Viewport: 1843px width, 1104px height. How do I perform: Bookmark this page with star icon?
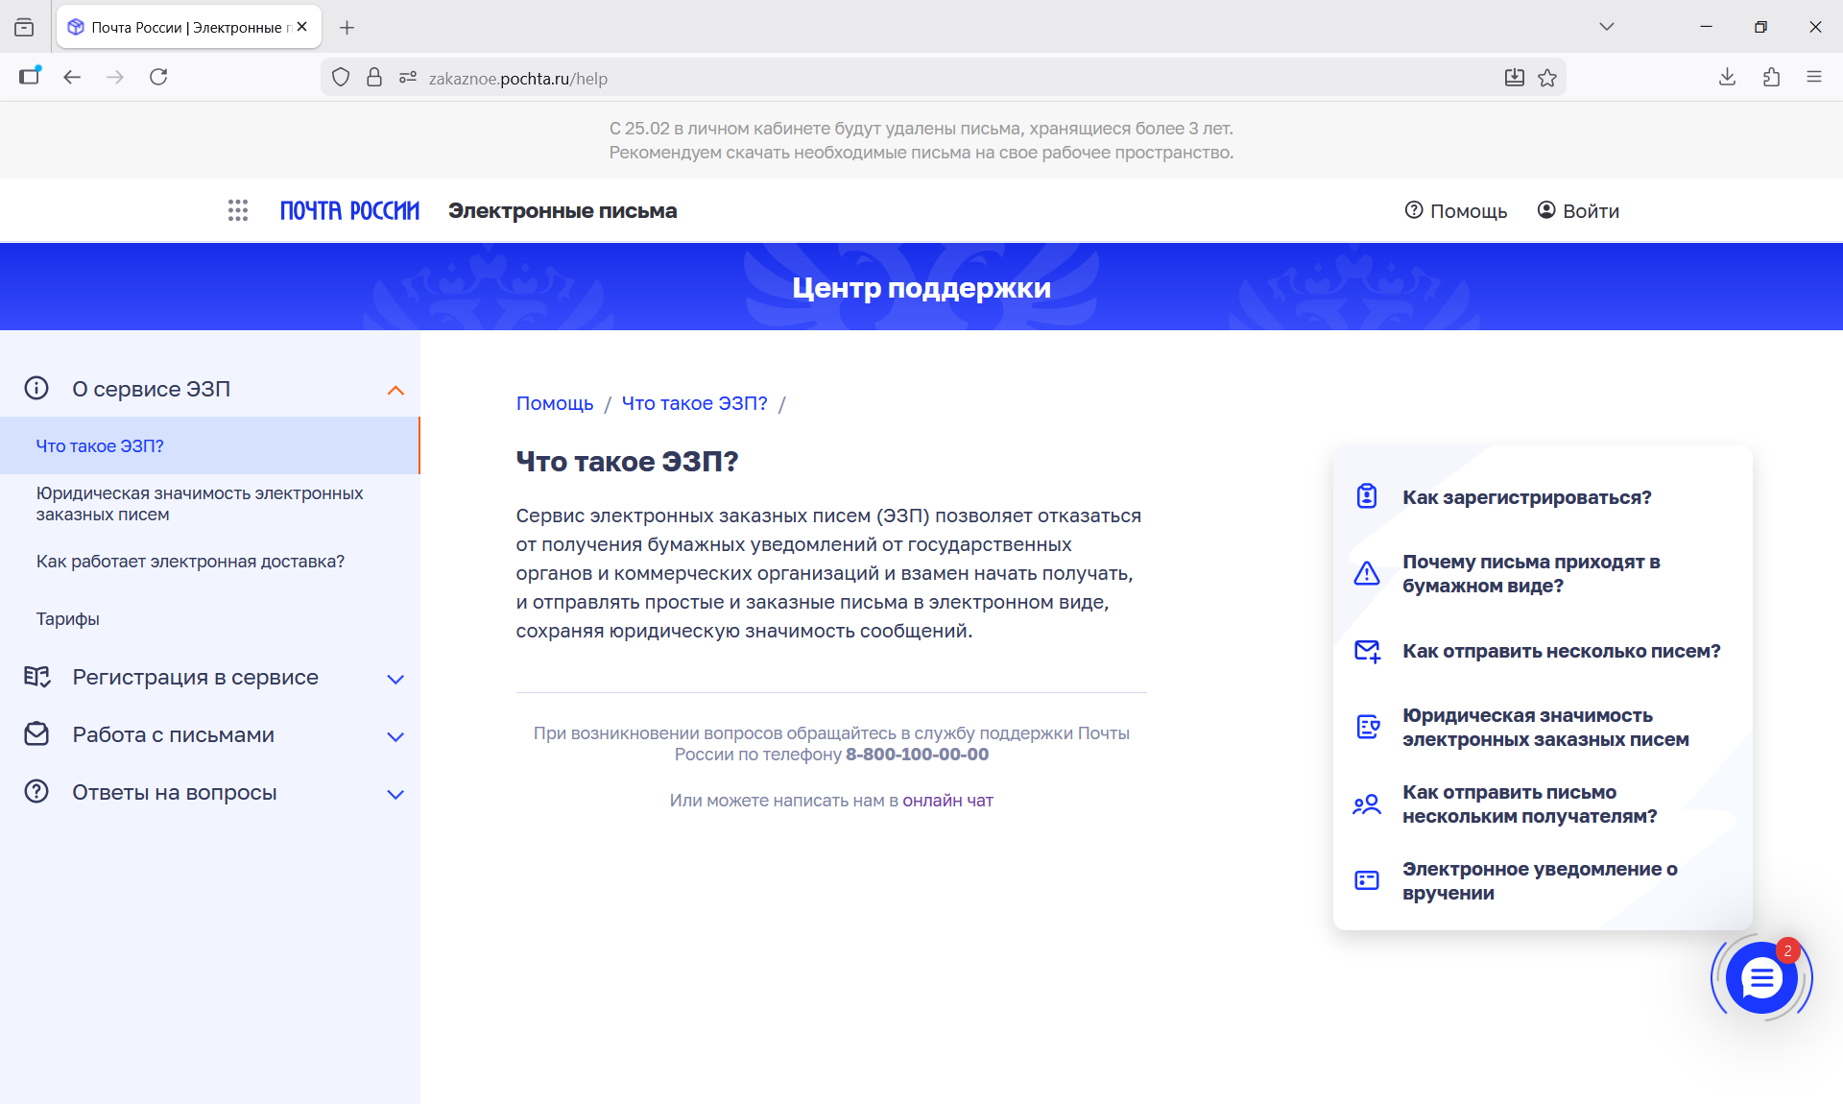pyautogui.click(x=1547, y=78)
